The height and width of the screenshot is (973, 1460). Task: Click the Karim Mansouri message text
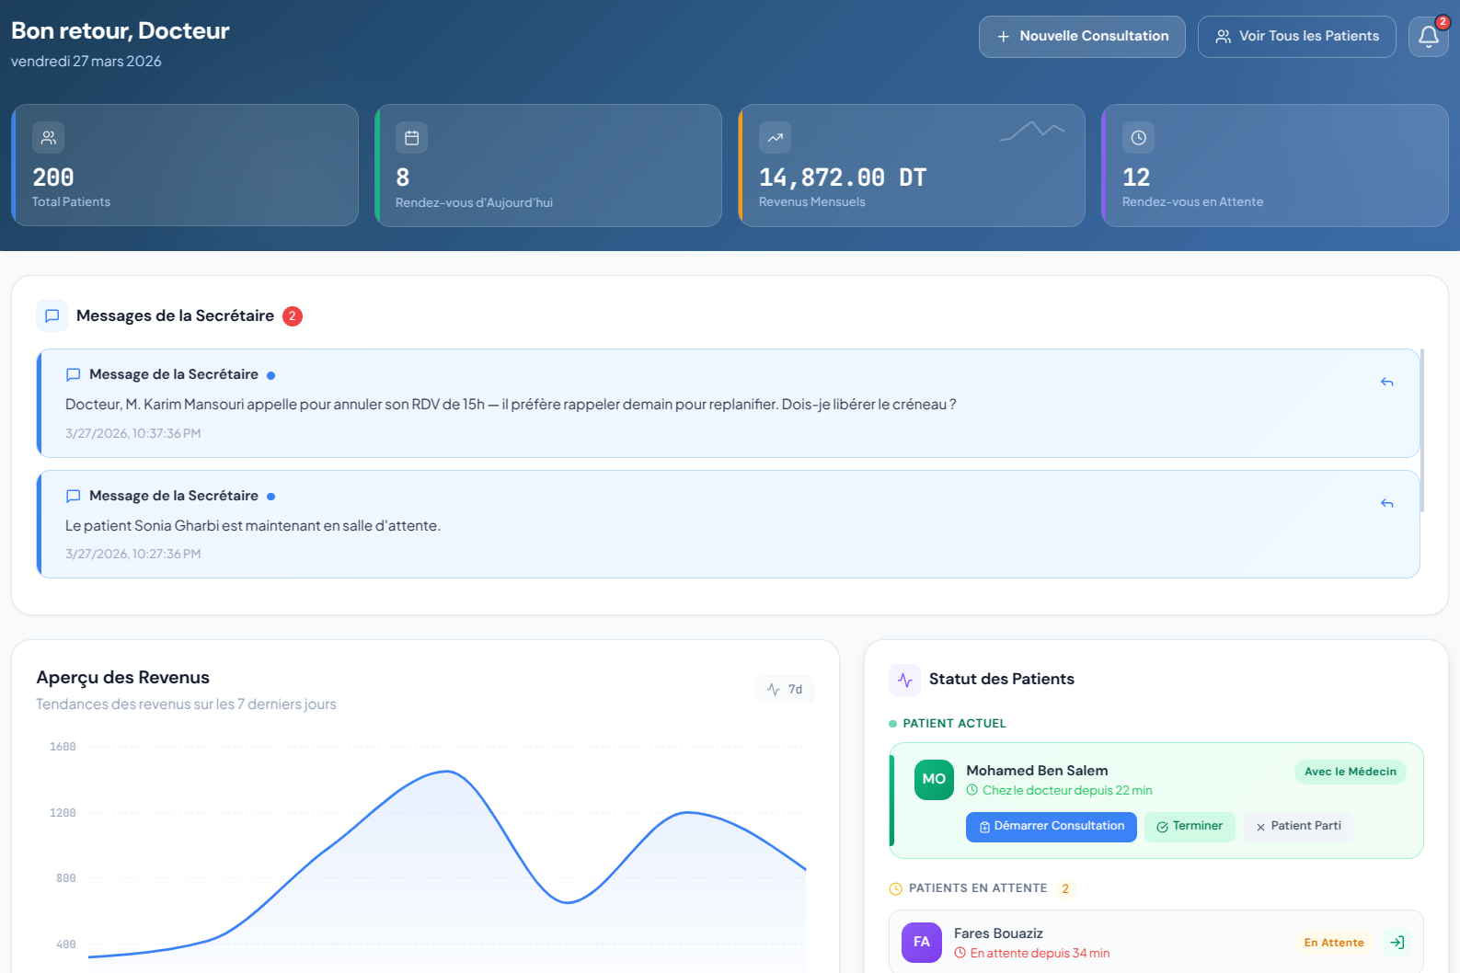pyautogui.click(x=511, y=405)
